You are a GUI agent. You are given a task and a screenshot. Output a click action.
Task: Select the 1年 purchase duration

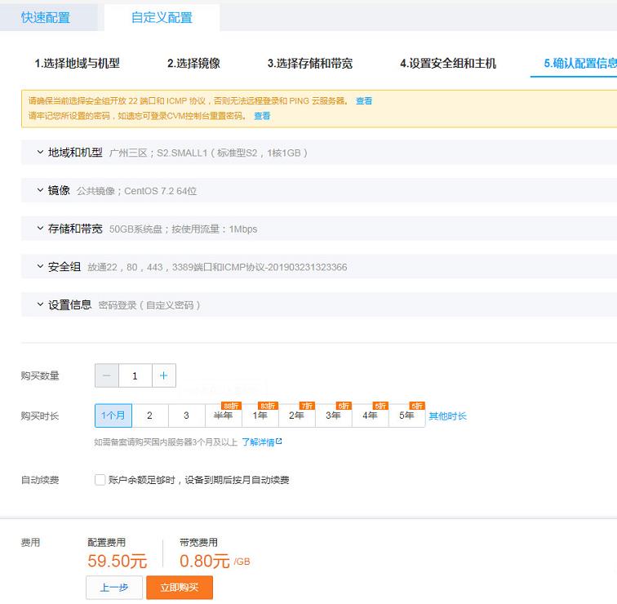click(x=260, y=415)
